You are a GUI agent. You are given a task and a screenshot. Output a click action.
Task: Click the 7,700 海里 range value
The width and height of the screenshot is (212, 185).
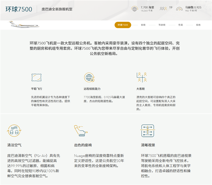coord(147,7)
